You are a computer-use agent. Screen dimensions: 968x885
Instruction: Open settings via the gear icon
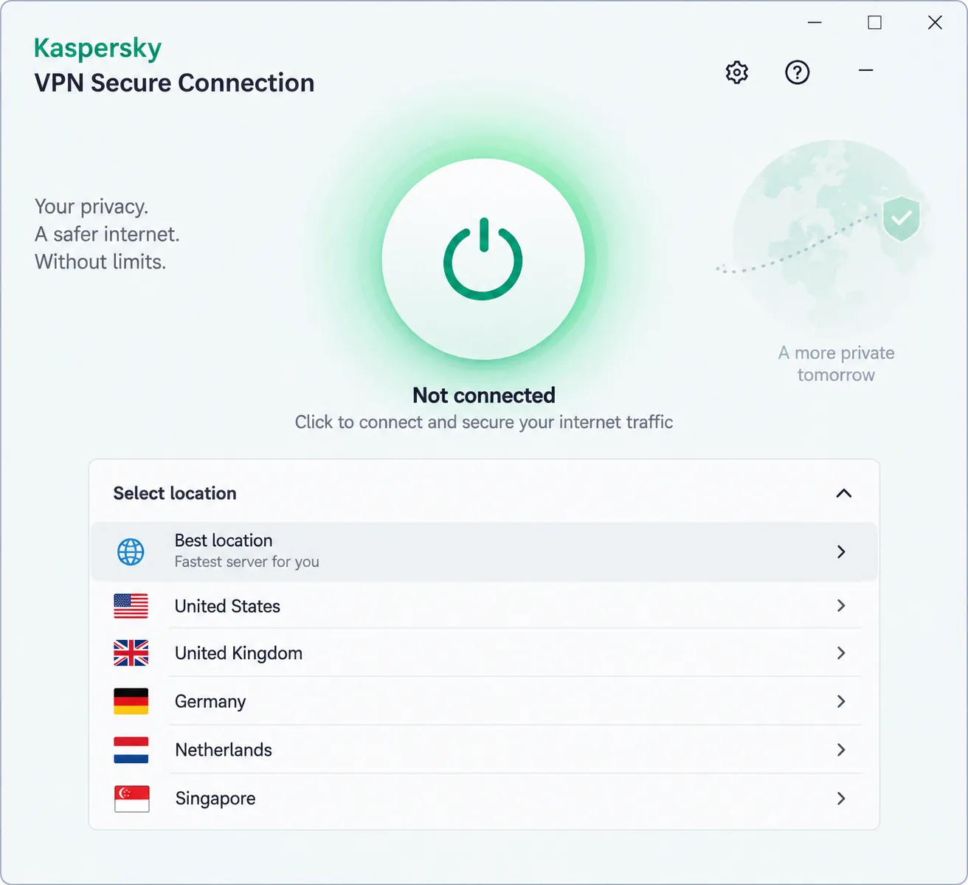coord(736,72)
